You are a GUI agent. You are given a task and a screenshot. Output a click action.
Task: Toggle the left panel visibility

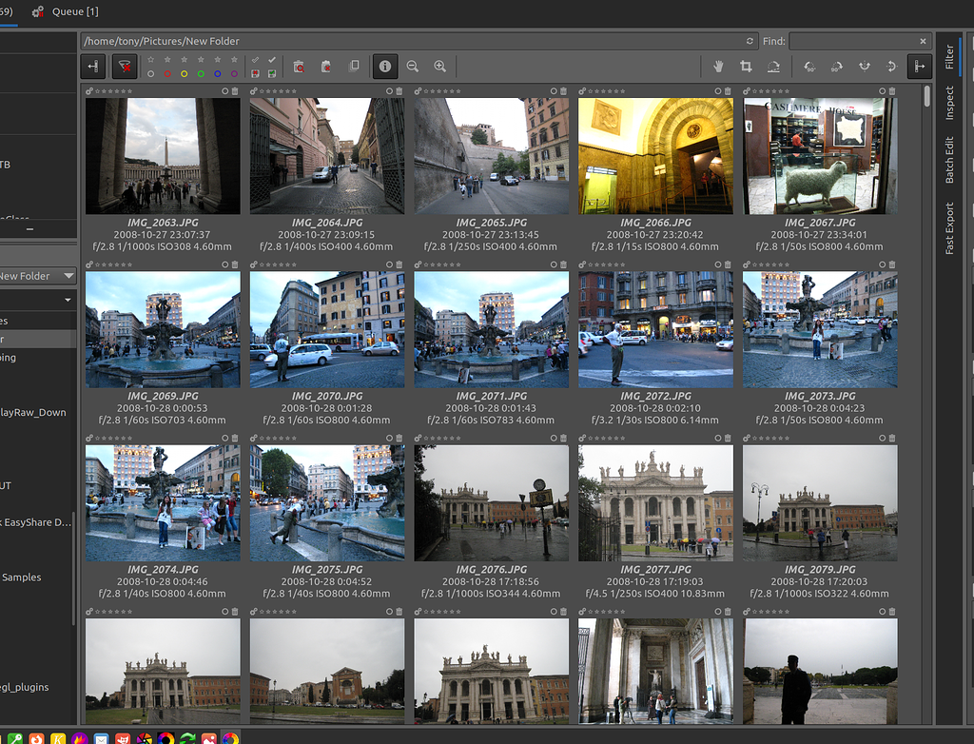tap(92, 67)
